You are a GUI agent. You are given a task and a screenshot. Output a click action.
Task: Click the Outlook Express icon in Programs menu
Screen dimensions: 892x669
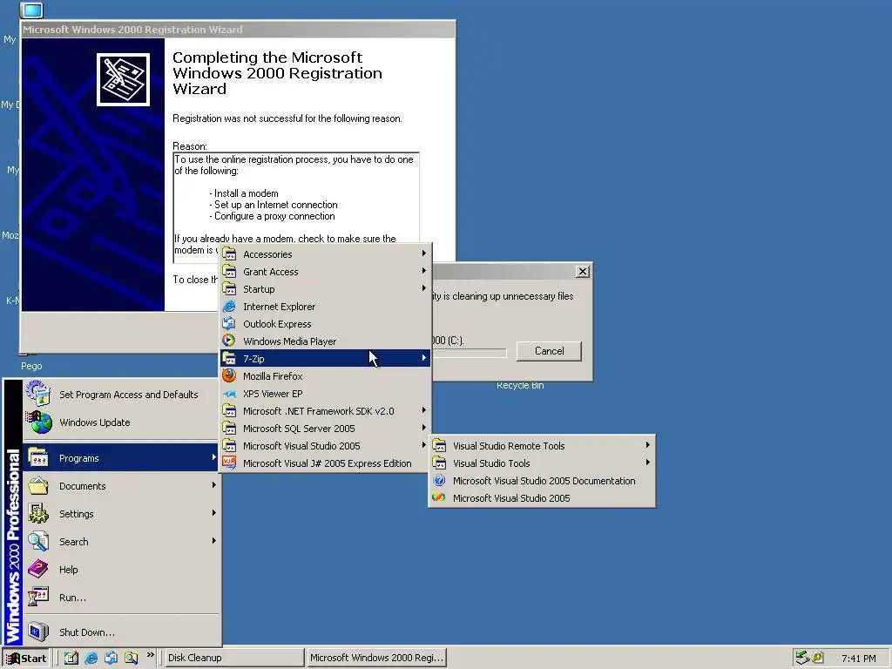229,324
